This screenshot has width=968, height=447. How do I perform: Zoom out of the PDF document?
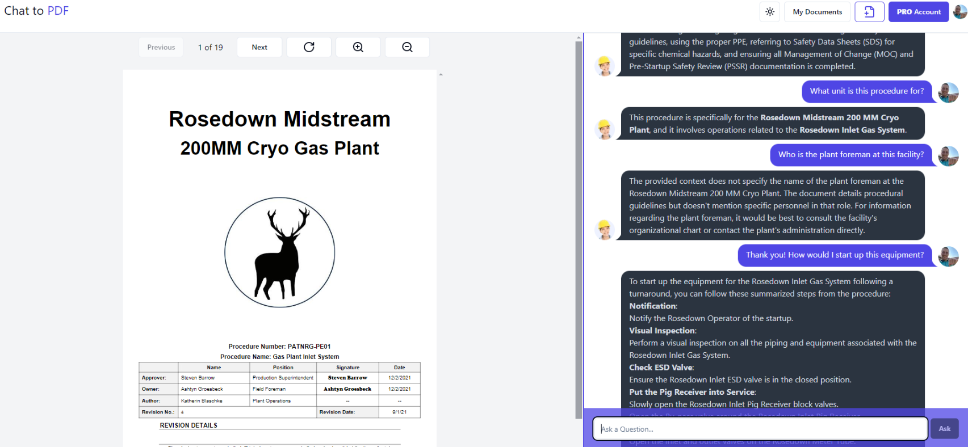[x=407, y=47]
